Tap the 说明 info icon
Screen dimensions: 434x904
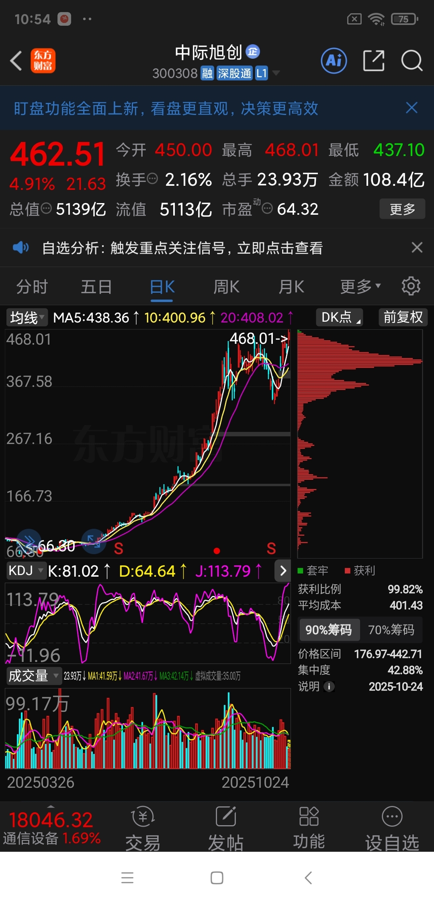[x=329, y=686]
